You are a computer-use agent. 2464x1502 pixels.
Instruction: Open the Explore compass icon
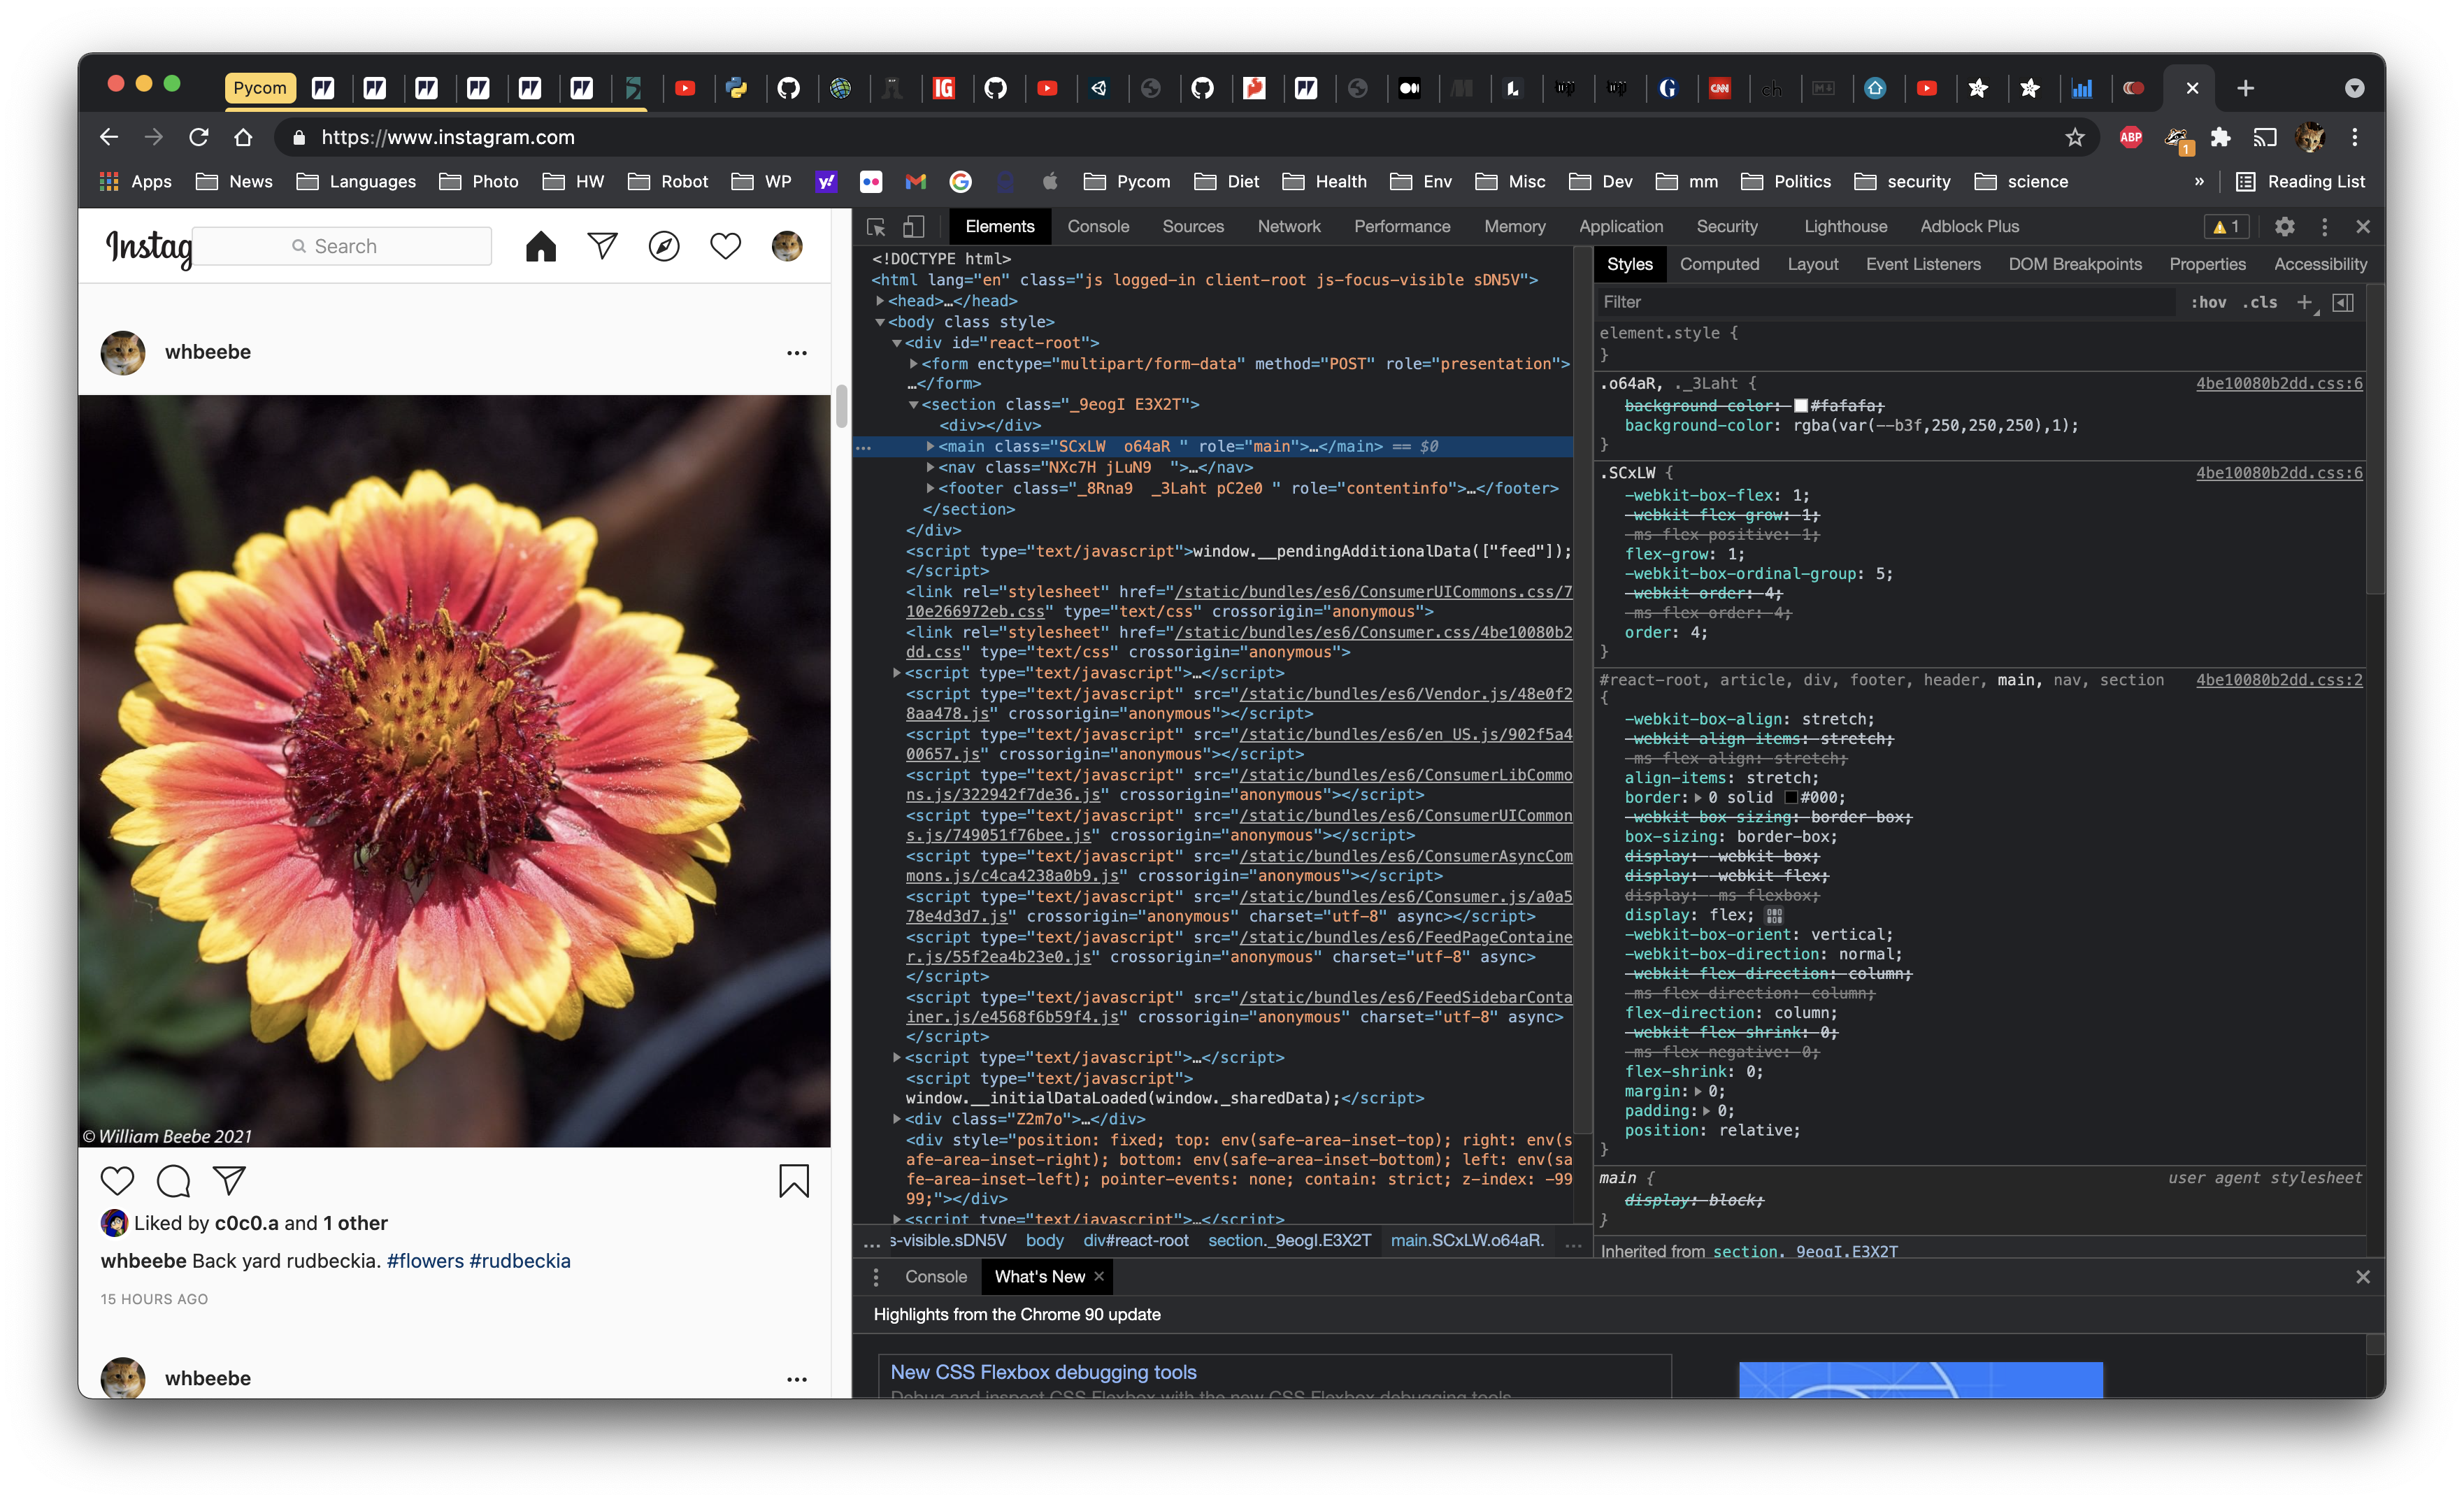664,246
